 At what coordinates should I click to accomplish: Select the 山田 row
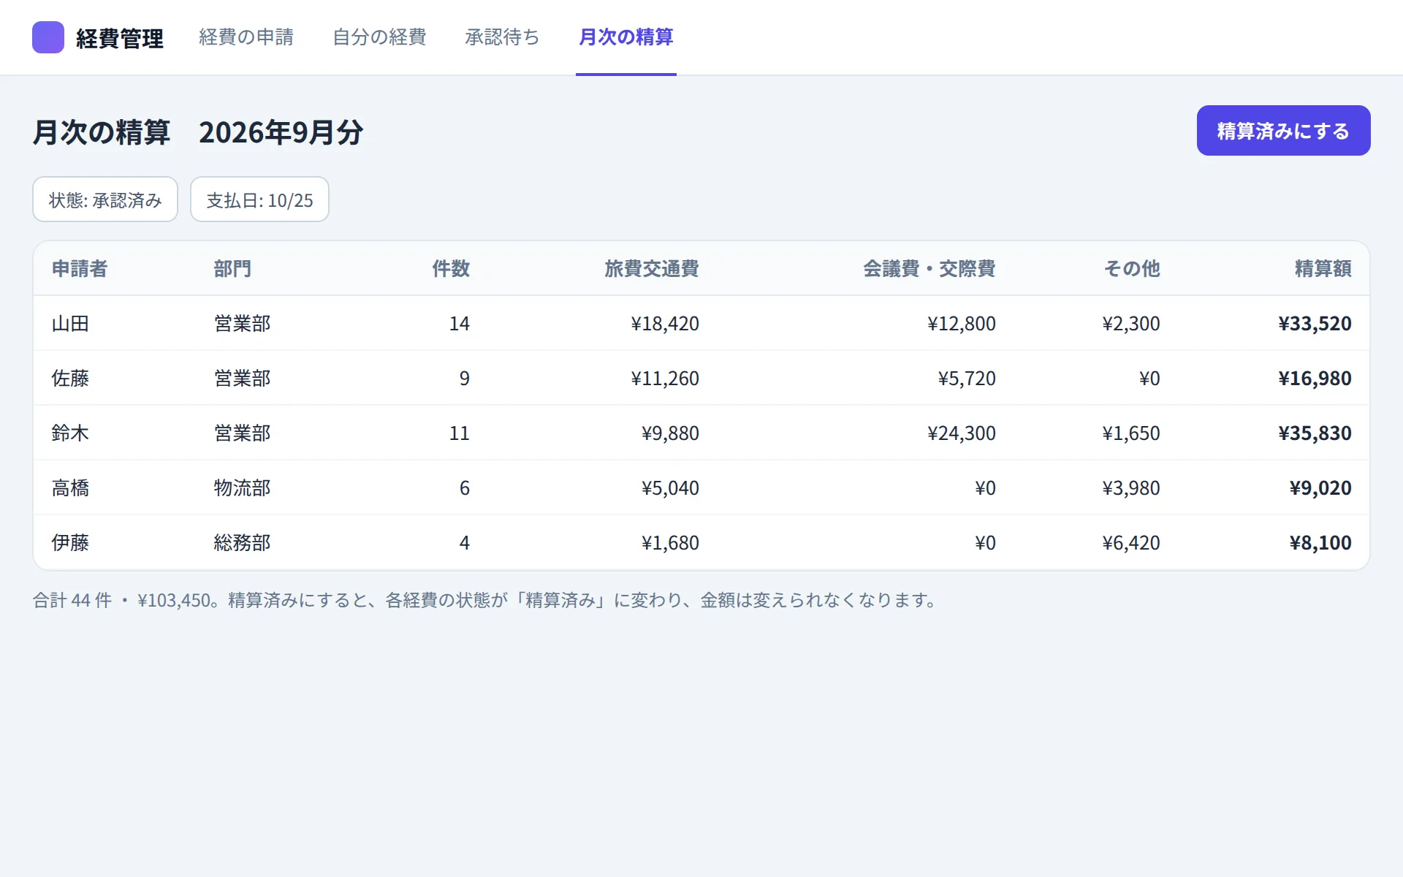tap(701, 323)
